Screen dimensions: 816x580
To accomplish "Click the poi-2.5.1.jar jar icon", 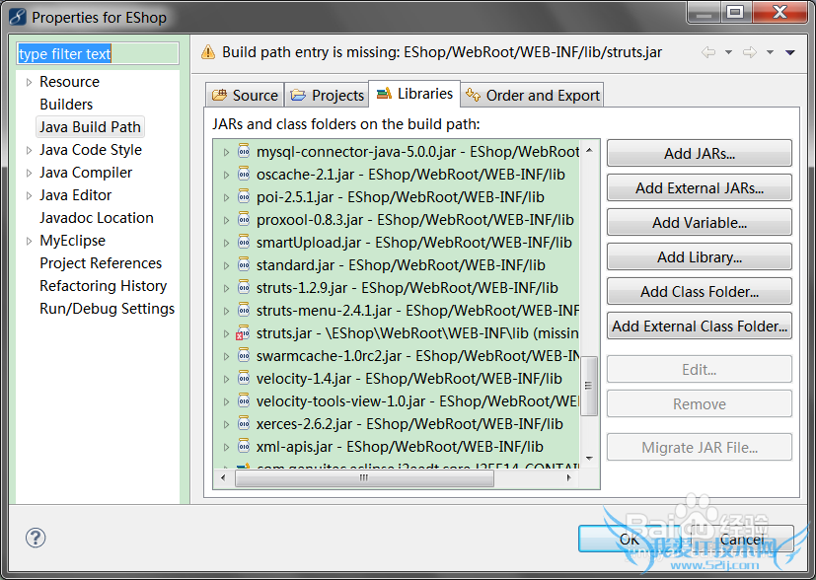I will coord(244,197).
